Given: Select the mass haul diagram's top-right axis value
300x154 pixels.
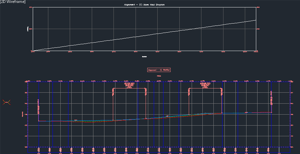Looking at the screenshot, I should point(258,7).
